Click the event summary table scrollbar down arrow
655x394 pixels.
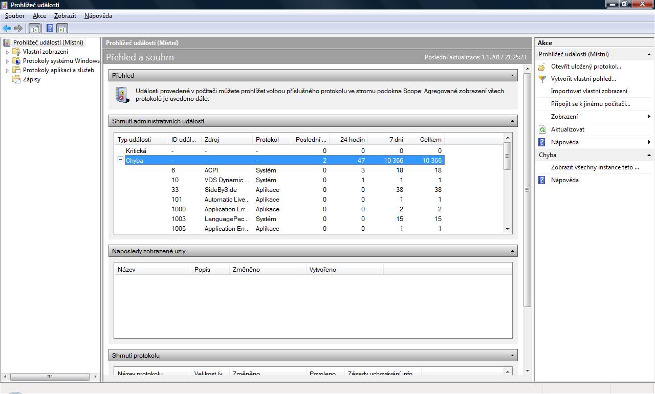point(508,230)
